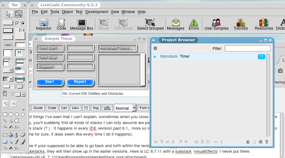285x158 pixels.
Task: Open the Message Box
Action: point(82,24)
